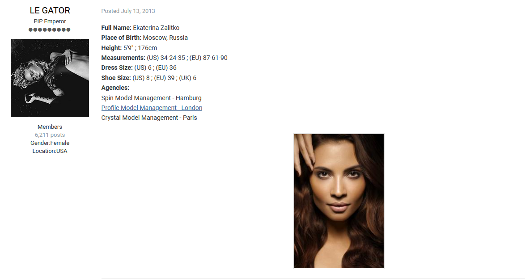
Task: Click the Dress Size line text
Action: click(x=139, y=68)
